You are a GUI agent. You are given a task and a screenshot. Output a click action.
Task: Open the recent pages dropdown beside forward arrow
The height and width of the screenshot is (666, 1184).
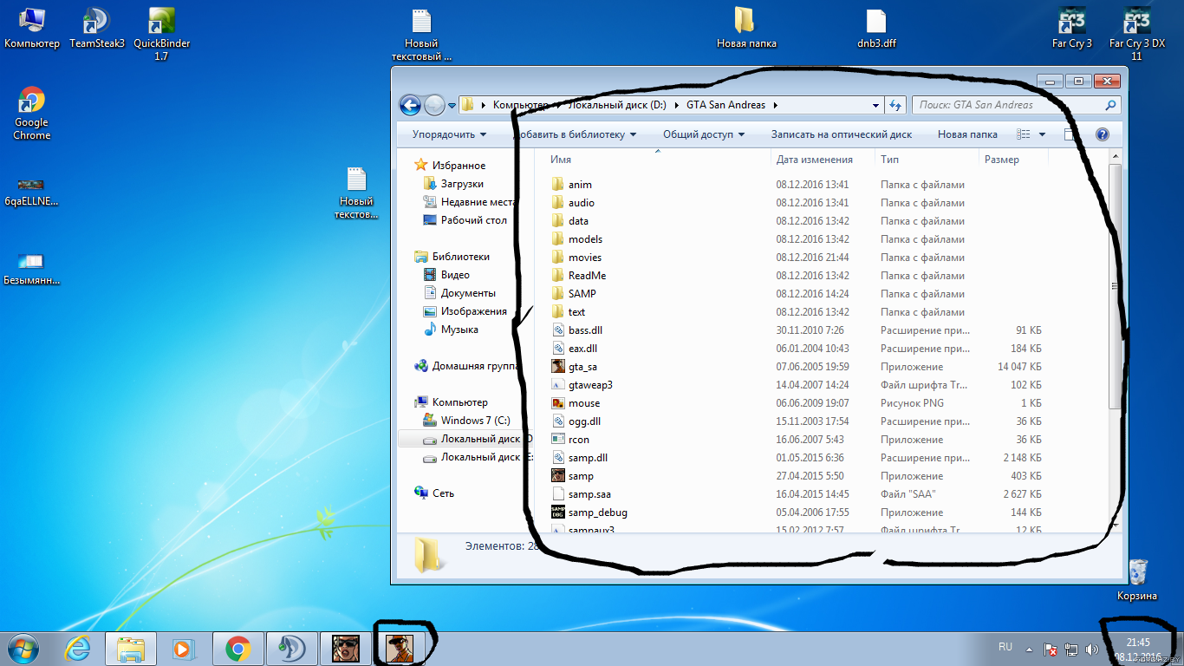point(452,106)
